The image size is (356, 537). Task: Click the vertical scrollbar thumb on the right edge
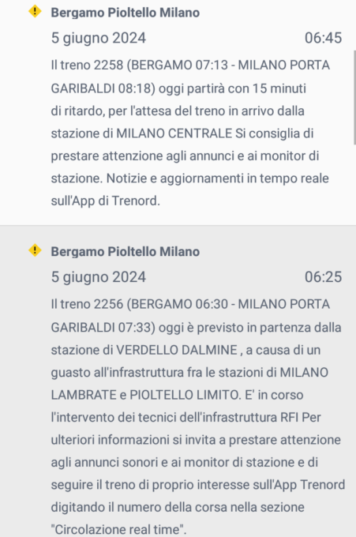(354, 98)
